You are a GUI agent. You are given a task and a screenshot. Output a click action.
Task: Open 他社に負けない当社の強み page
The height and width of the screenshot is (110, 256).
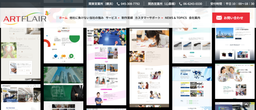tap(86, 18)
